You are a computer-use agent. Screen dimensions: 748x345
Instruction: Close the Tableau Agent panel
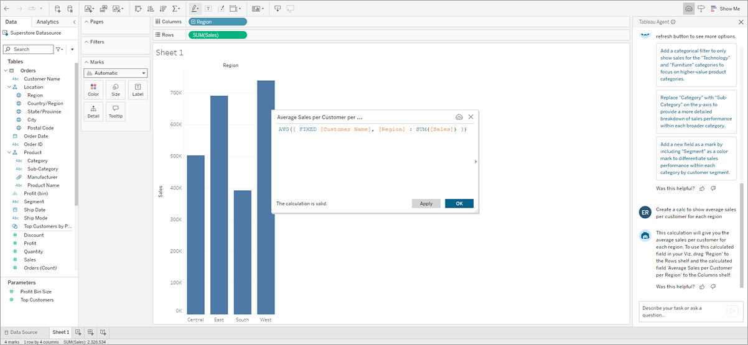point(741,22)
